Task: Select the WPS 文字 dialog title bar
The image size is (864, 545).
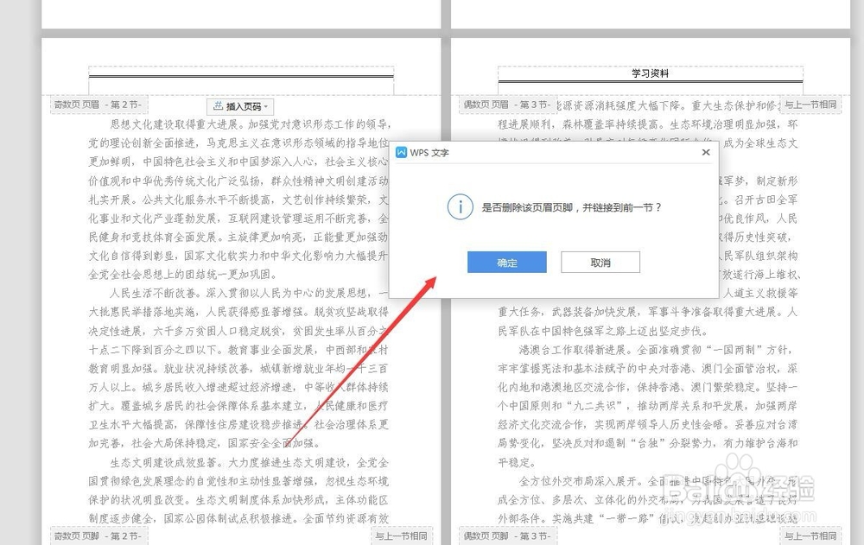Action: [544, 152]
